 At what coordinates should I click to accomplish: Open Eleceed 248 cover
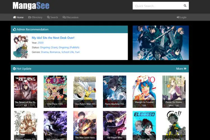tap(144, 125)
